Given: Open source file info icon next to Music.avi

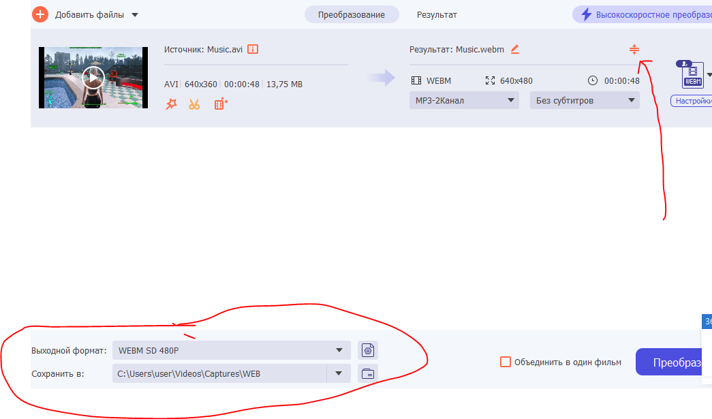Looking at the screenshot, I should pos(253,49).
